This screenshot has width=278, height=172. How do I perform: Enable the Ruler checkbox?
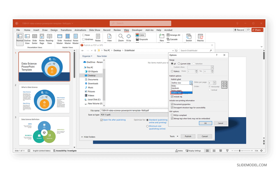coord(83,35)
